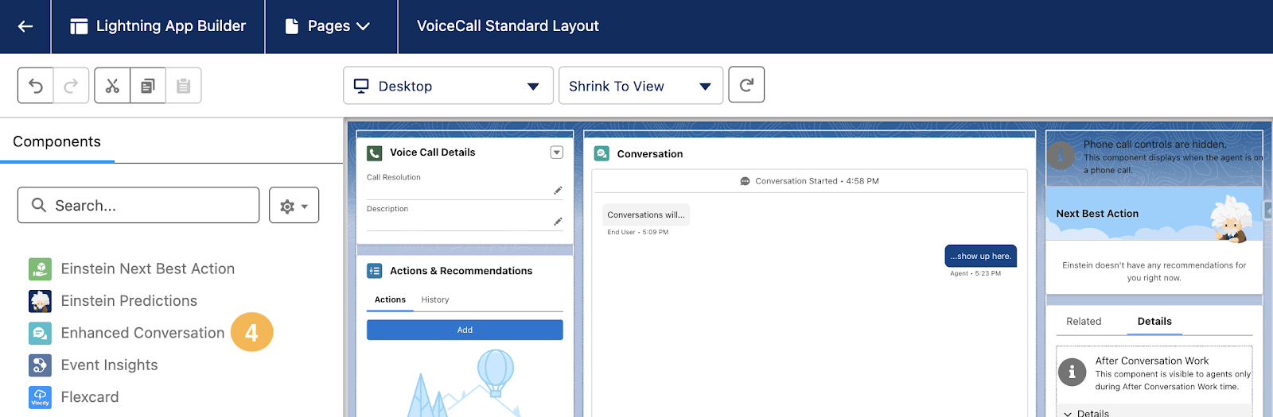
Task: Click the Call Resolution edit pencil
Action: [558, 191]
